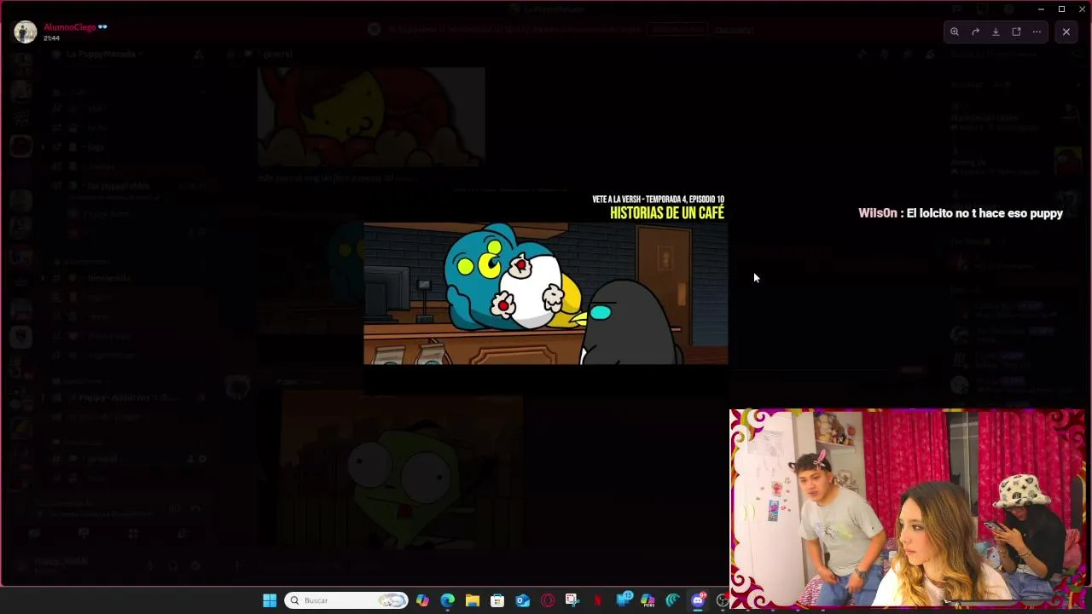This screenshot has width=1092, height=614.
Task: Open Netflix from the taskbar
Action: [x=598, y=600]
